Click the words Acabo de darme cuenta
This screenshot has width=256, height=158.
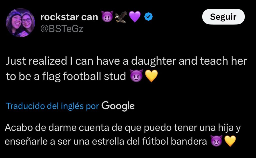click(x=51, y=128)
